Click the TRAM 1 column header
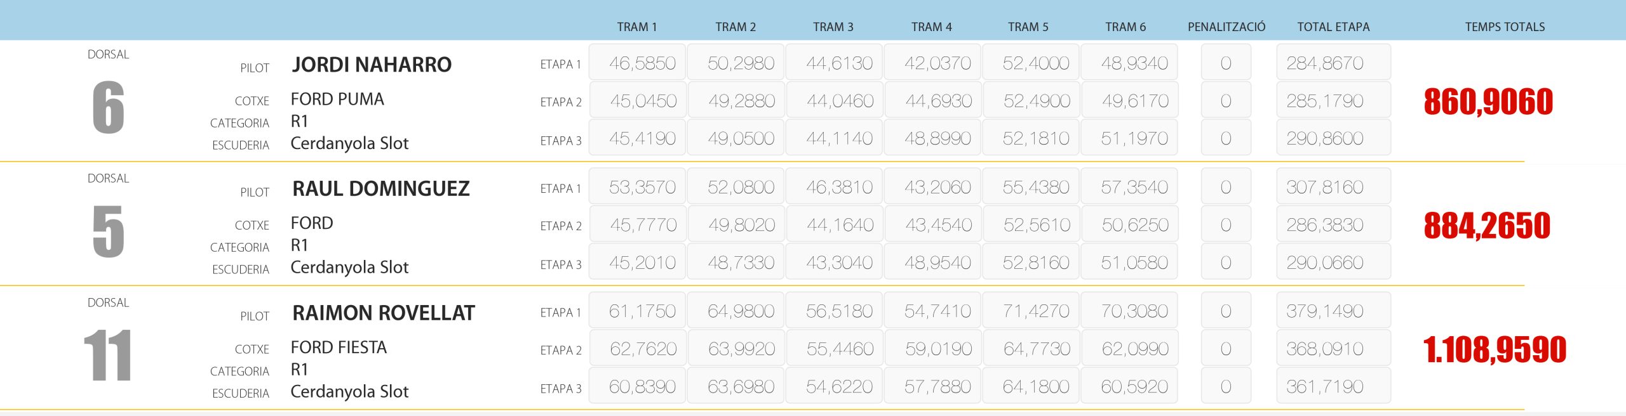 636,27
